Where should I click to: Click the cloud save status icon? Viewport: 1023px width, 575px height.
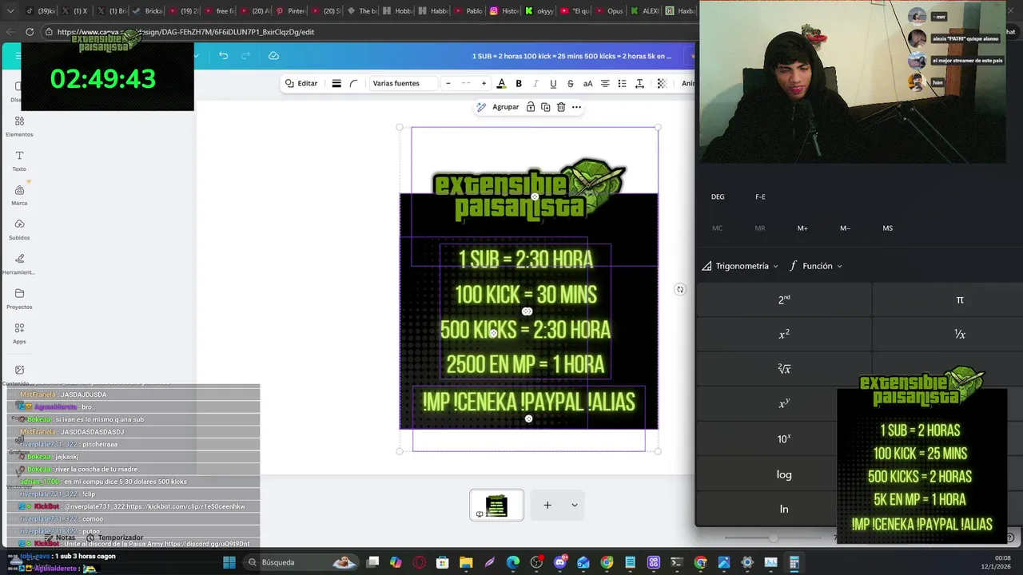273,56
